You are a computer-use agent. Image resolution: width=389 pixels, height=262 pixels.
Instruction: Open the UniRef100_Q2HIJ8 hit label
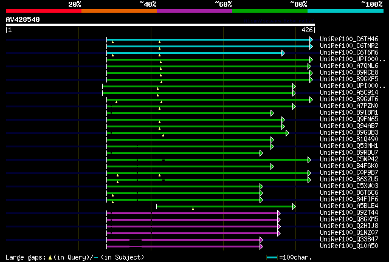pyautogui.click(x=349, y=226)
